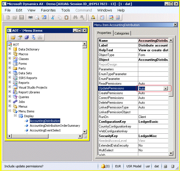Click the printer icon in status bar

click(x=165, y=166)
